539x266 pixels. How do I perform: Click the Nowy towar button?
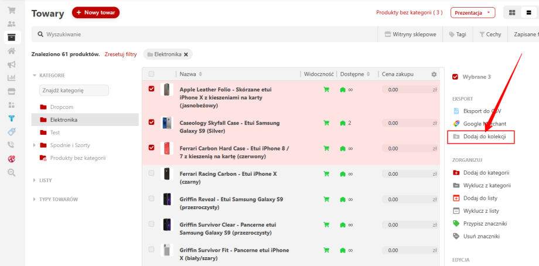tap(95, 12)
